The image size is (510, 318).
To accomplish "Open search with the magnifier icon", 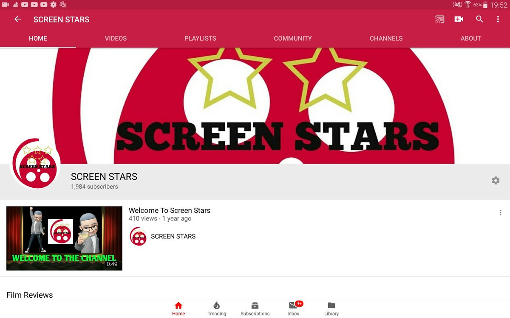I will (x=479, y=20).
